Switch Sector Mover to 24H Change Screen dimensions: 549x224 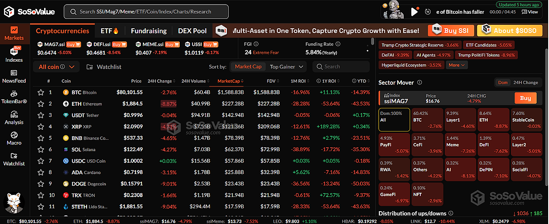[525, 83]
